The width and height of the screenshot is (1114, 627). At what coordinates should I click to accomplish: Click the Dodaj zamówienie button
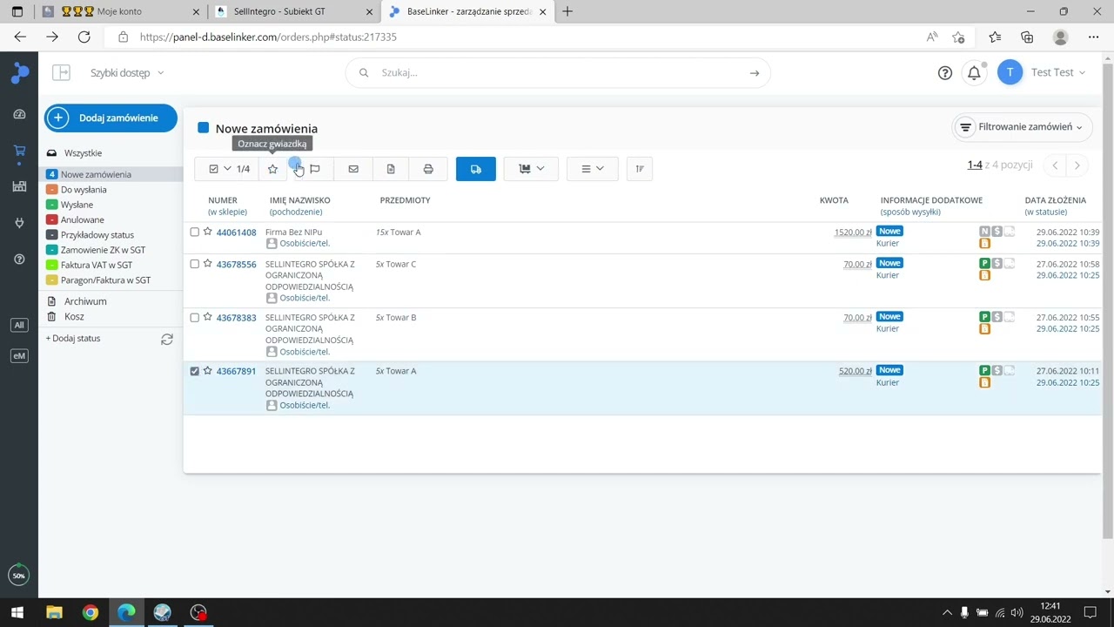[111, 118]
